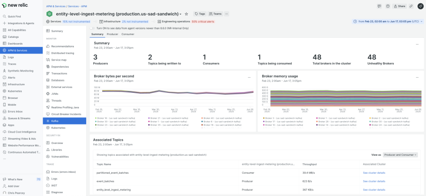426x196 pixels.
Task: Open Dashboards from the left navigation
Action: (15, 43)
